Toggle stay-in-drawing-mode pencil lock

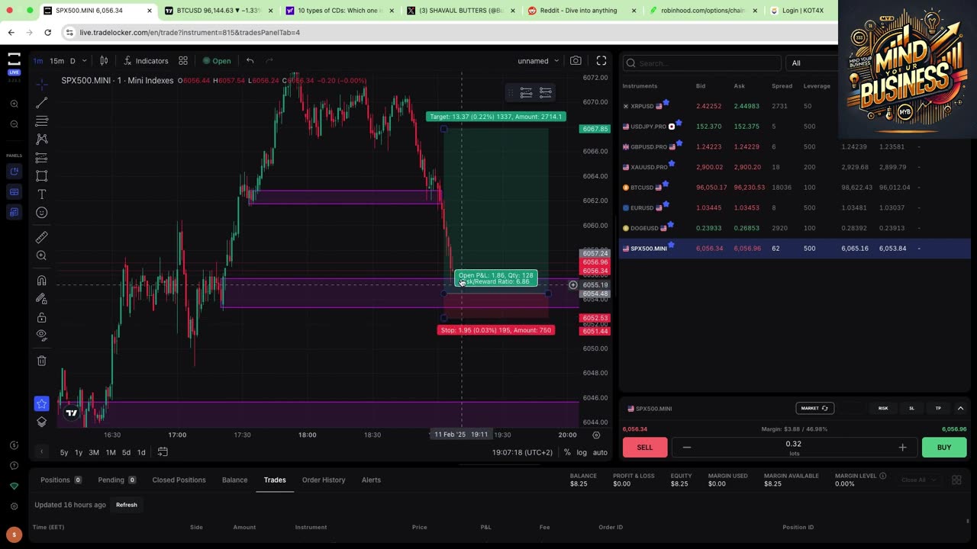click(42, 298)
